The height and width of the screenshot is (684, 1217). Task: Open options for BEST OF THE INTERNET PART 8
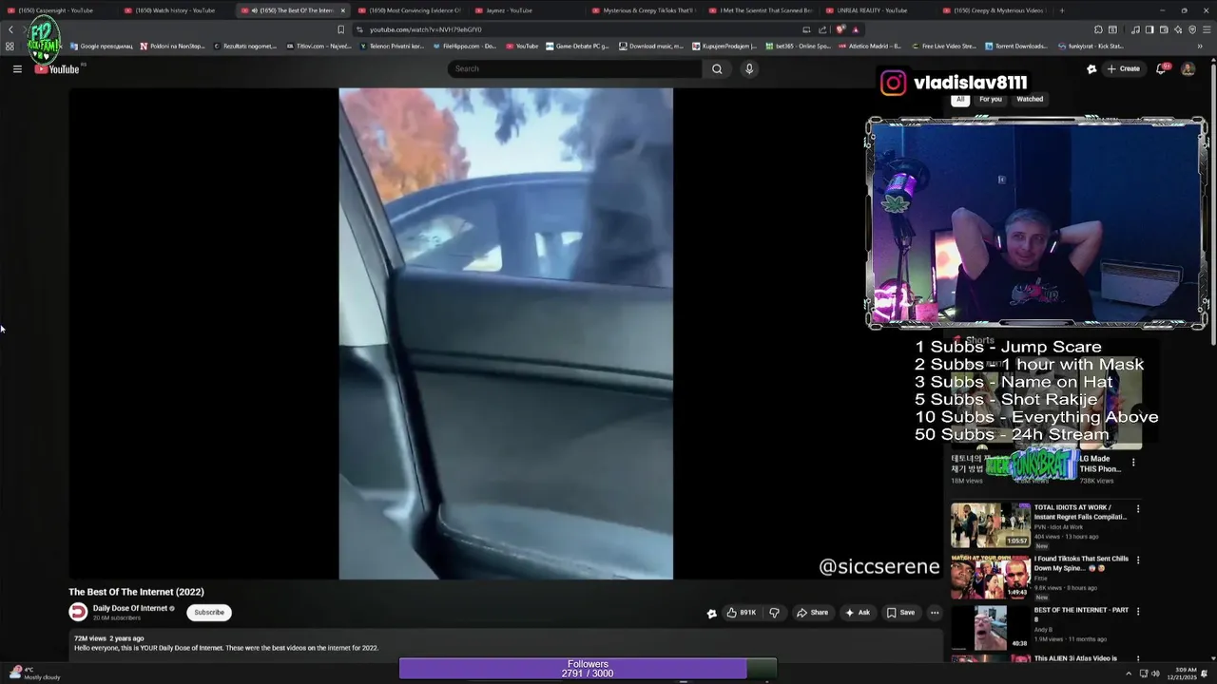[1138, 612]
